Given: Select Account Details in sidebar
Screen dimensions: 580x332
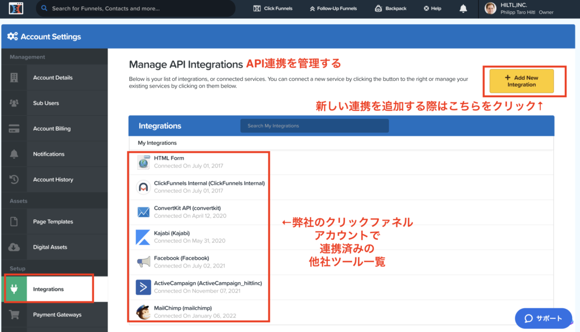Looking at the screenshot, I should [55, 77].
